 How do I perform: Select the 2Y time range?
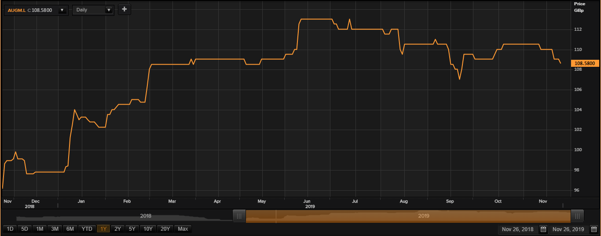click(x=117, y=229)
